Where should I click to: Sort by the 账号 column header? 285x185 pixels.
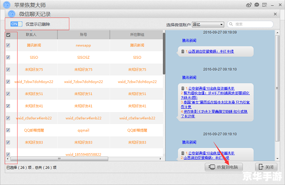84,35
